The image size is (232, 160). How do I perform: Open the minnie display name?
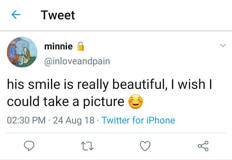click(58, 46)
